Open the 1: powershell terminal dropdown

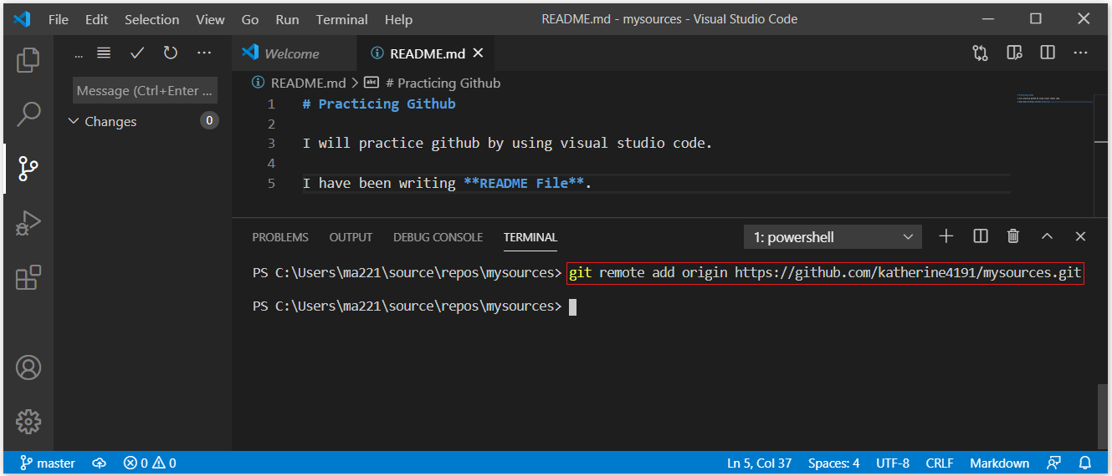(833, 237)
